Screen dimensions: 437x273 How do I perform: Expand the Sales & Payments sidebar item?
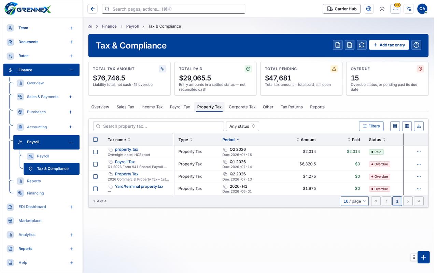click(x=70, y=97)
